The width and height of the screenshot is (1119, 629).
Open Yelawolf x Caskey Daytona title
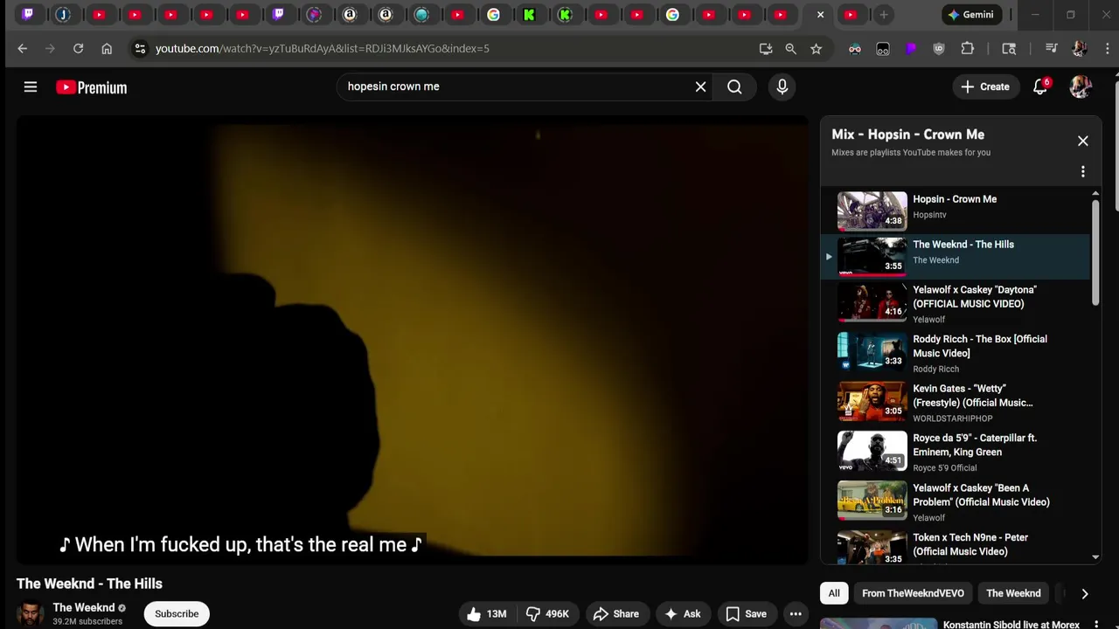click(x=974, y=296)
